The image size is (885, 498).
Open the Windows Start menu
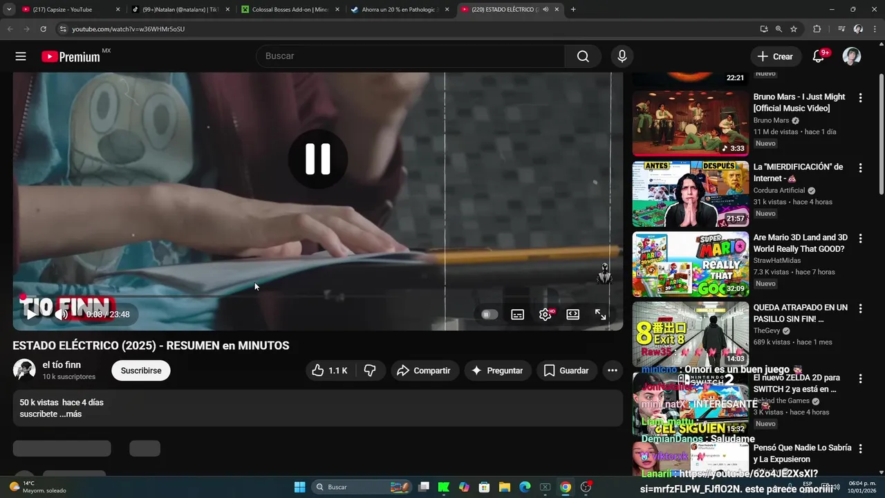[299, 487]
